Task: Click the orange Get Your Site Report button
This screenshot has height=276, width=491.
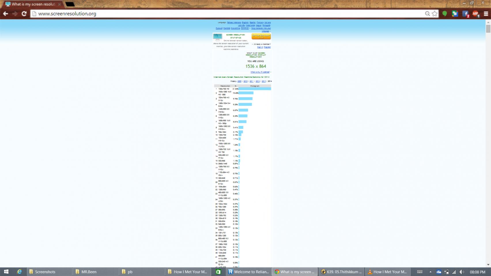Action: click(261, 36)
